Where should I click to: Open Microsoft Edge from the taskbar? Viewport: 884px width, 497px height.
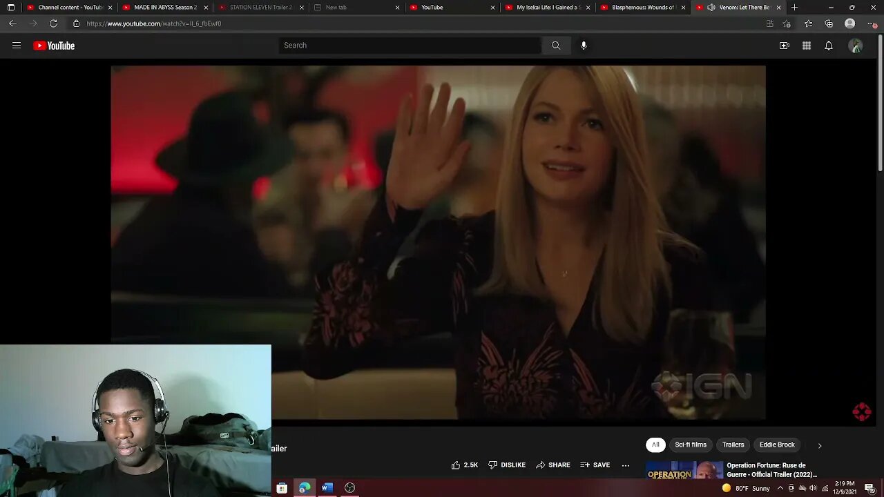305,488
